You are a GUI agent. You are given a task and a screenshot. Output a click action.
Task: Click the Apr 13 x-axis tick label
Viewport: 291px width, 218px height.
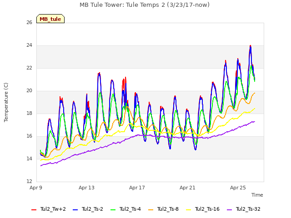(86, 188)
